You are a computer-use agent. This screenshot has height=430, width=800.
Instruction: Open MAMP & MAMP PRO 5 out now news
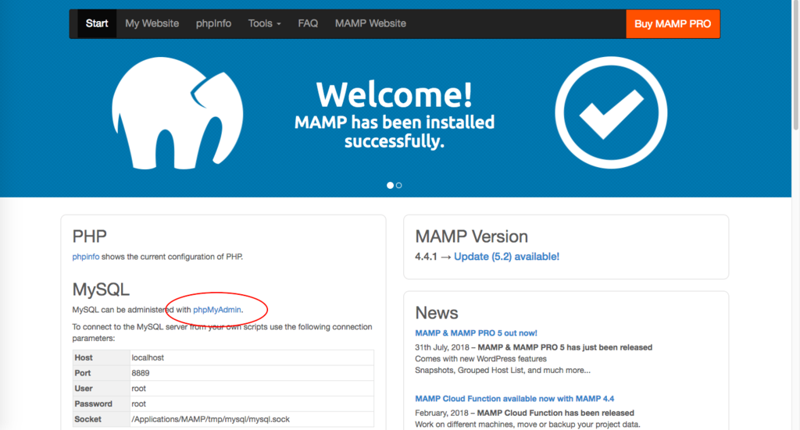pos(476,333)
